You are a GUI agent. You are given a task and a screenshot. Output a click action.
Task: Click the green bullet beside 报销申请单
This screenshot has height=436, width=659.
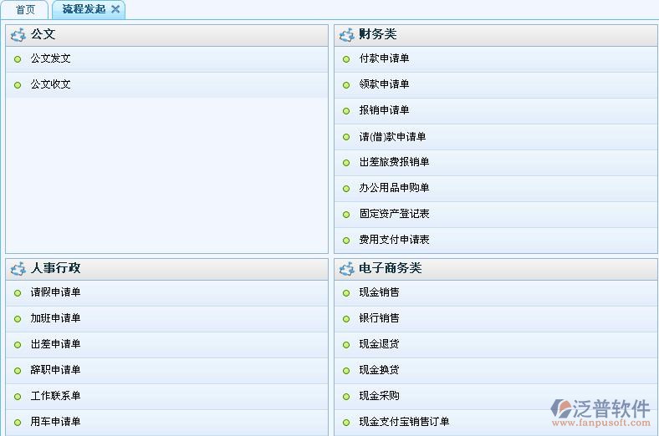pos(346,111)
